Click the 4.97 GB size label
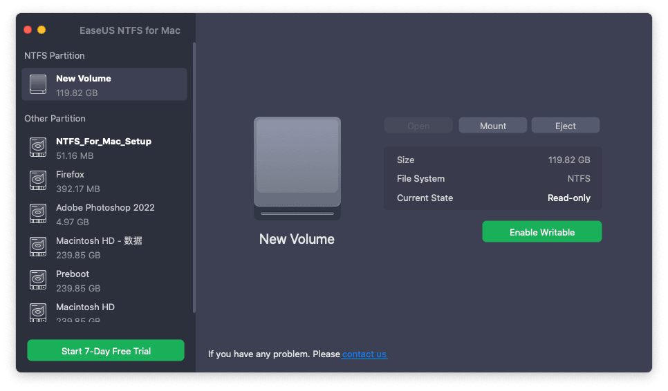The width and height of the screenshot is (668, 391). click(x=73, y=222)
